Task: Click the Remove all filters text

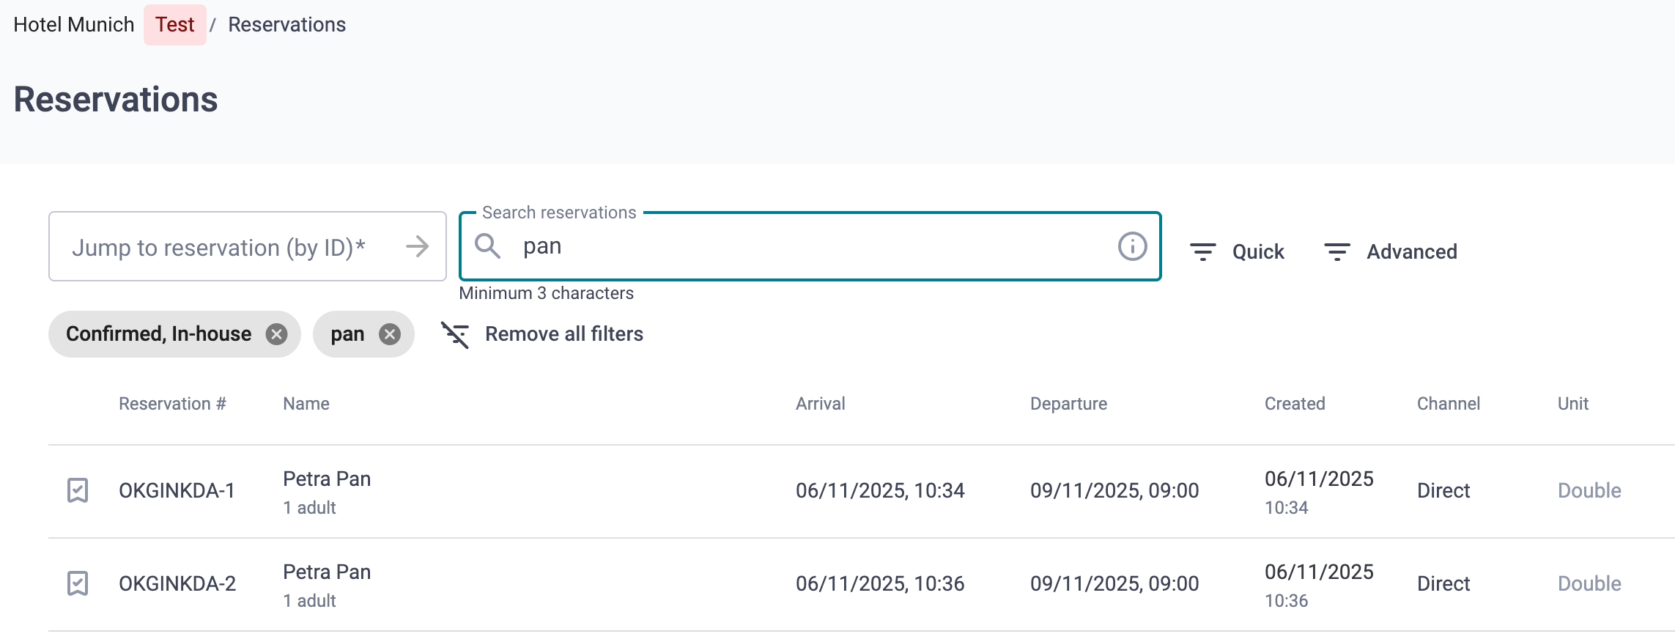Action: (564, 334)
